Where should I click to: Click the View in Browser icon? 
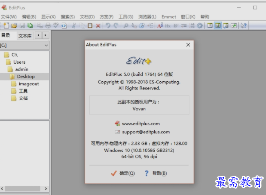coord(64,26)
